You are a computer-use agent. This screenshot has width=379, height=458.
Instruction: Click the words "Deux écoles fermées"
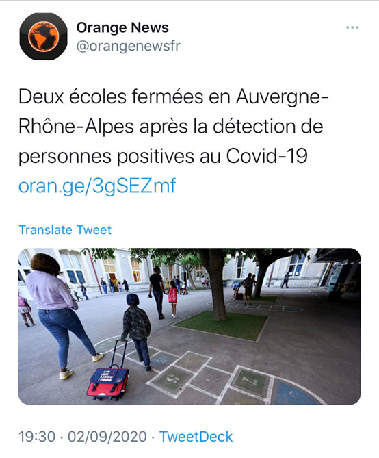(111, 97)
